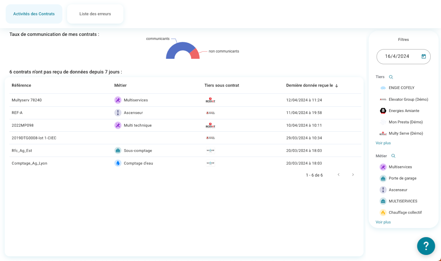Select the Activités des Contrats tab
Image resolution: width=441 pixels, height=261 pixels.
click(34, 14)
